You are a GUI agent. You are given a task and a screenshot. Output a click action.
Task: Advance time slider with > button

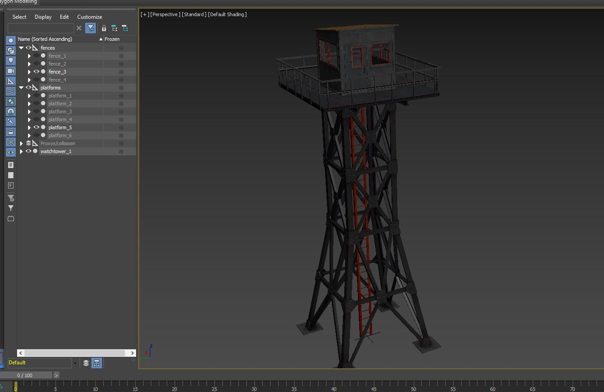click(x=56, y=375)
